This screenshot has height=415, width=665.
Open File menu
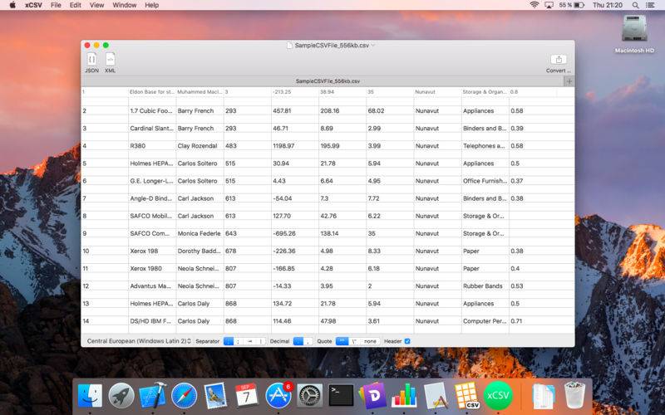point(56,5)
